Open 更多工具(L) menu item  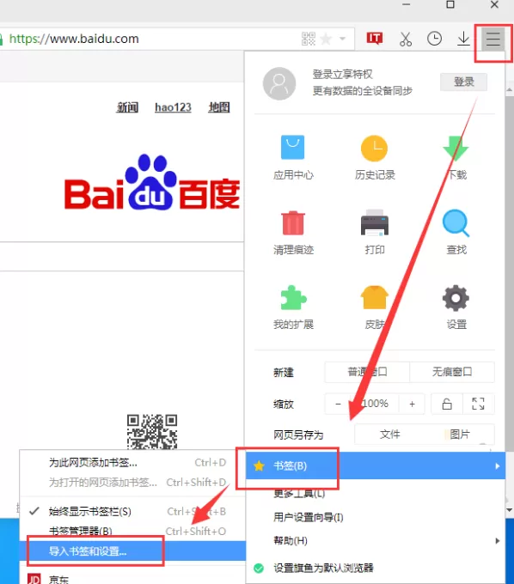pos(299,494)
